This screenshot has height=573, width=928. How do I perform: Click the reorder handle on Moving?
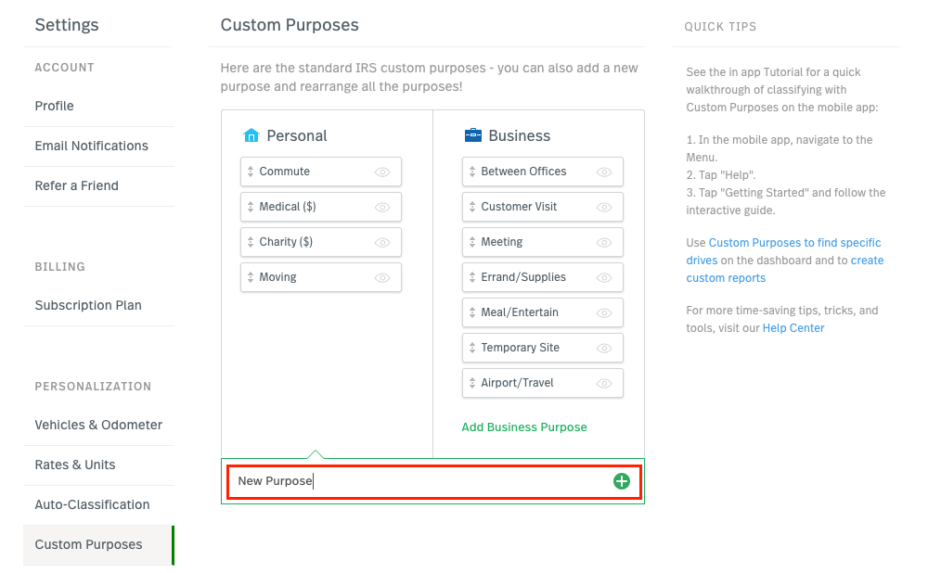[x=251, y=277]
